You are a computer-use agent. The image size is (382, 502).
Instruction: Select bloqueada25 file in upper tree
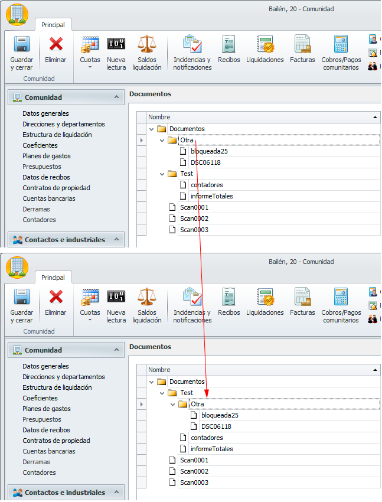(209, 151)
